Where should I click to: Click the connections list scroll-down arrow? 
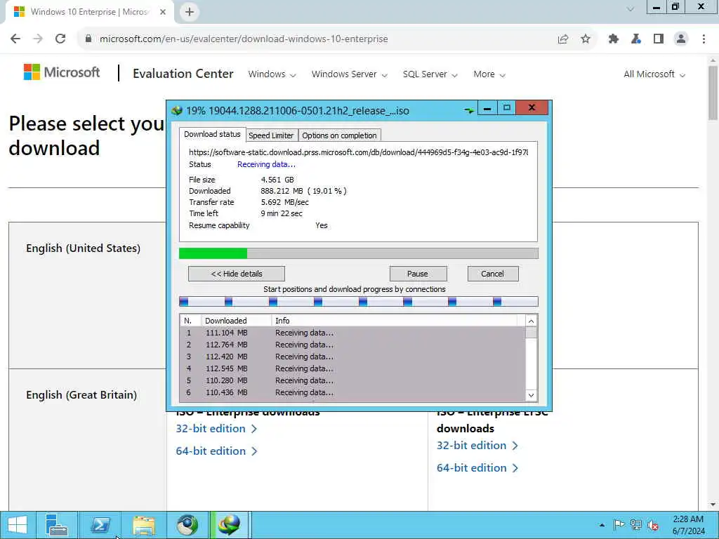coord(531,395)
